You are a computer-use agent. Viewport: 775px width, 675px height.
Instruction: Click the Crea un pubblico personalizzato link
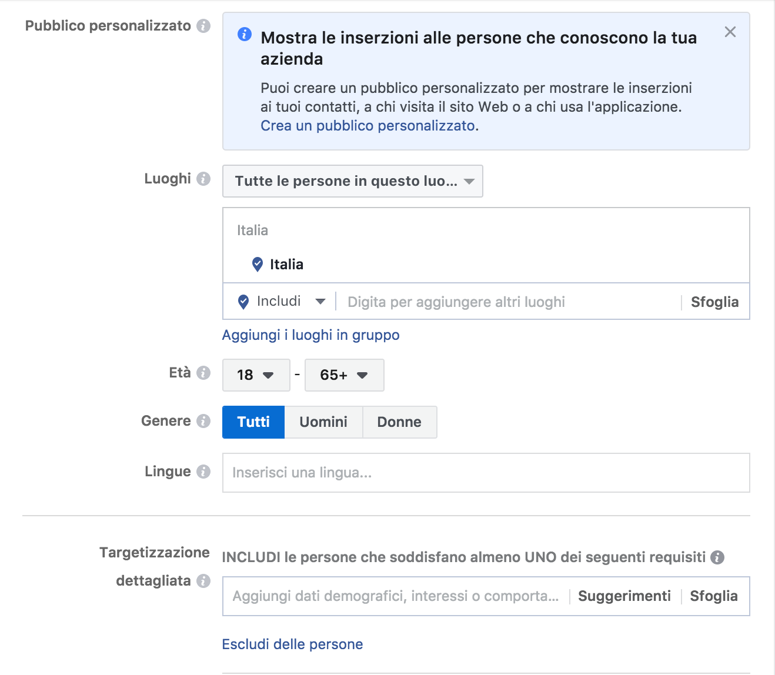tap(368, 125)
